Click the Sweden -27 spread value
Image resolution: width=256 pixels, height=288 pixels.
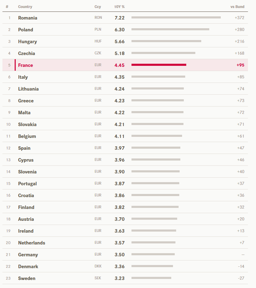coord(241,278)
